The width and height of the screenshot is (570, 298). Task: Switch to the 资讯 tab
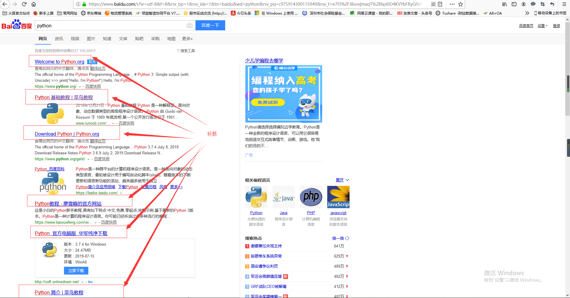tap(59, 39)
